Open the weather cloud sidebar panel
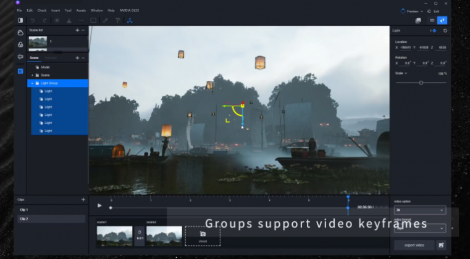 coord(20,33)
